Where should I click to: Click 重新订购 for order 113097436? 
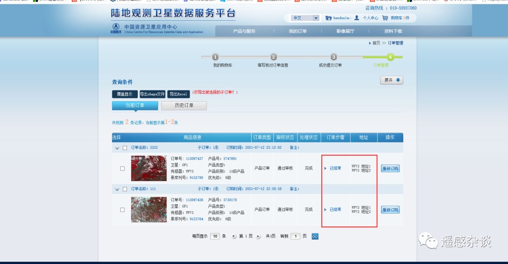click(390, 209)
